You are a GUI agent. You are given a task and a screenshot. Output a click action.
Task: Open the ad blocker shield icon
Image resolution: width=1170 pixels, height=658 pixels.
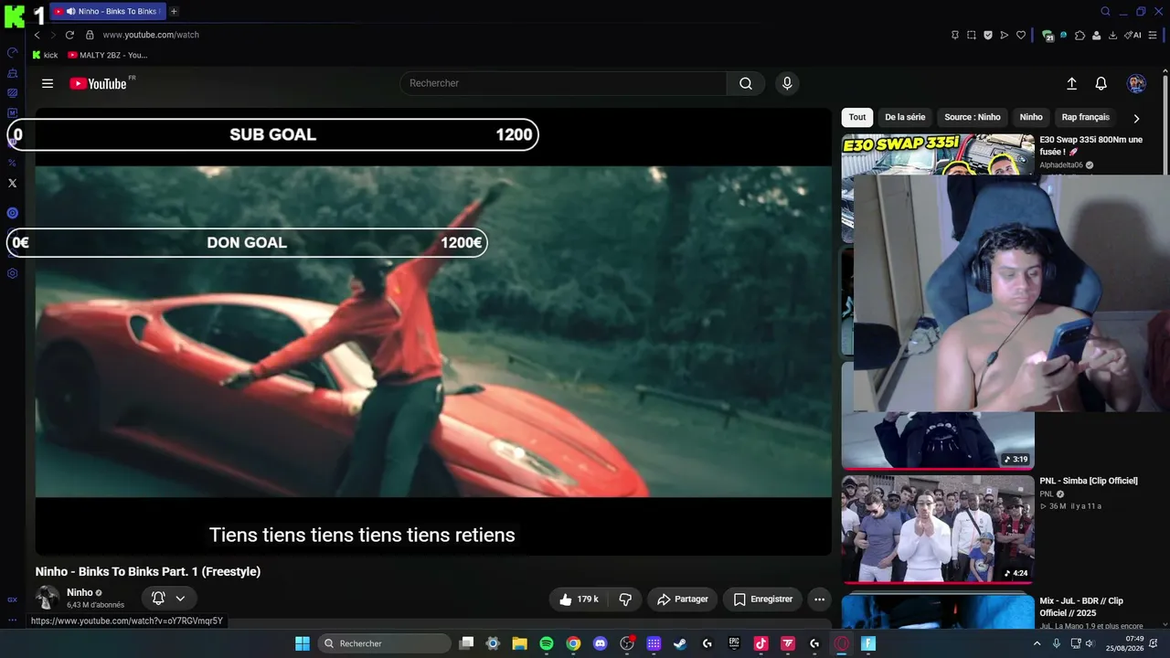tap(988, 36)
